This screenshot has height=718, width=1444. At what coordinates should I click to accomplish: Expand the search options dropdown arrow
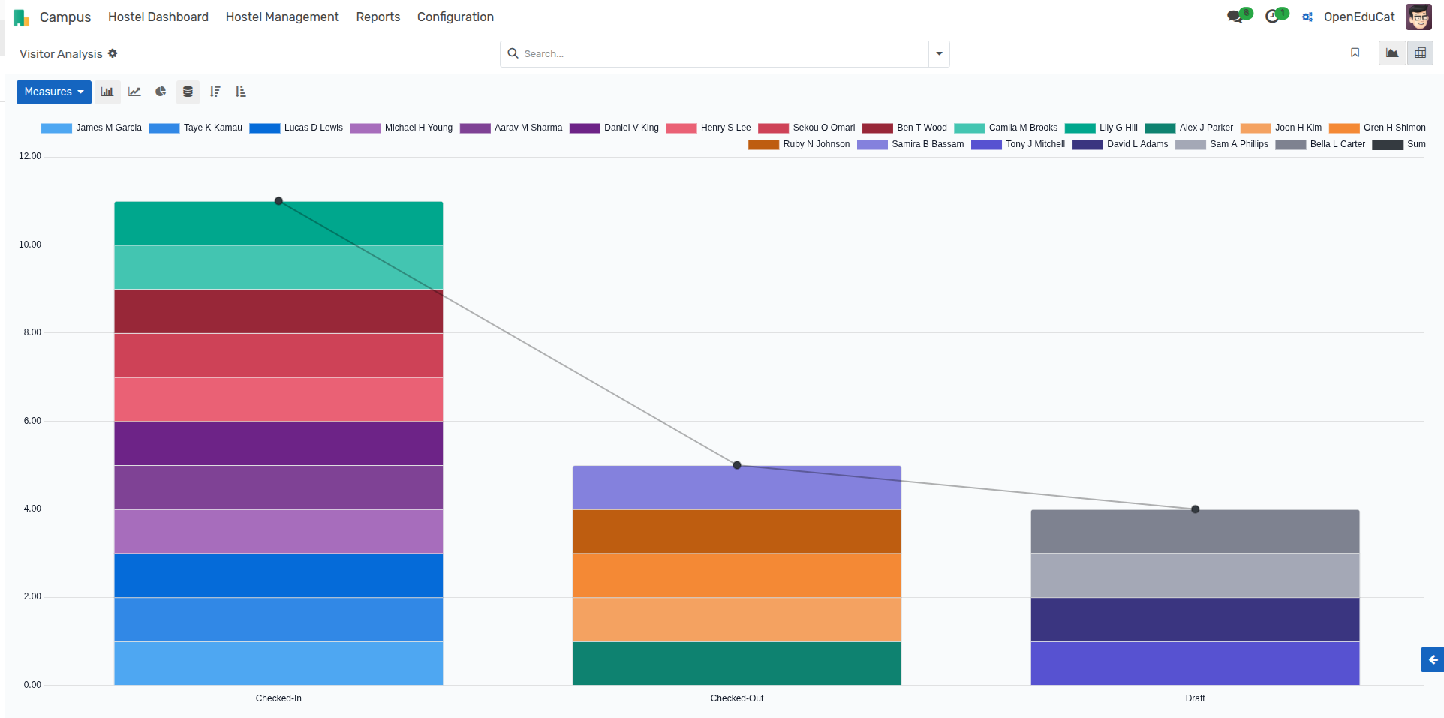tap(939, 54)
